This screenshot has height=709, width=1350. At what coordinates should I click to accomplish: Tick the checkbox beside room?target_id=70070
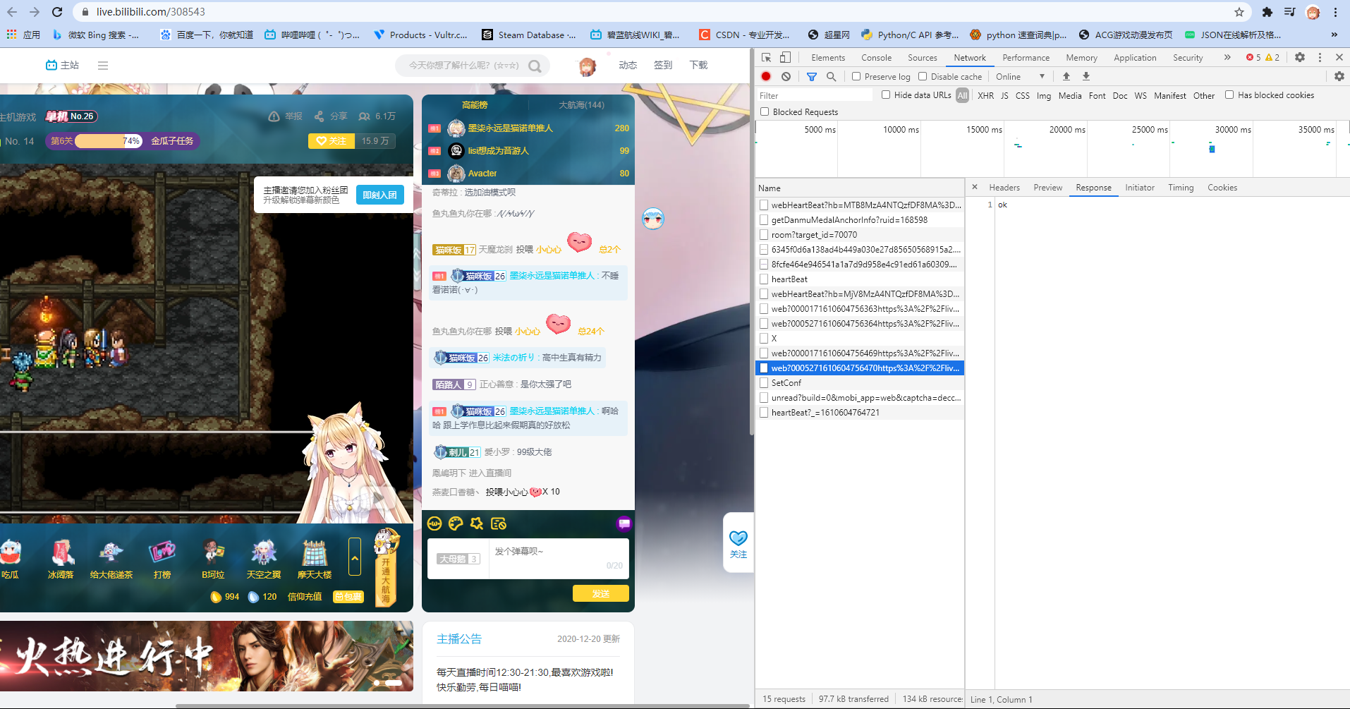764,234
